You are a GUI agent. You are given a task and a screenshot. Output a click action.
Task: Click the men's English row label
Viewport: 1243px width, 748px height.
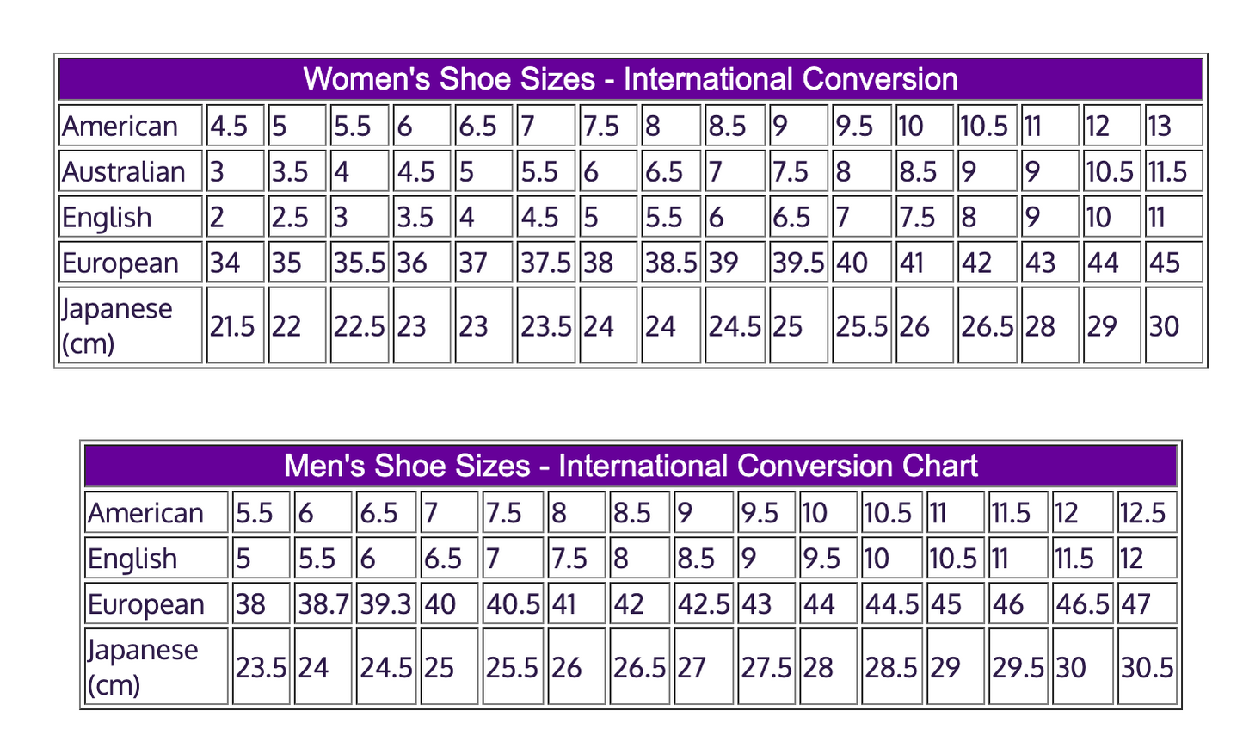pos(132,559)
